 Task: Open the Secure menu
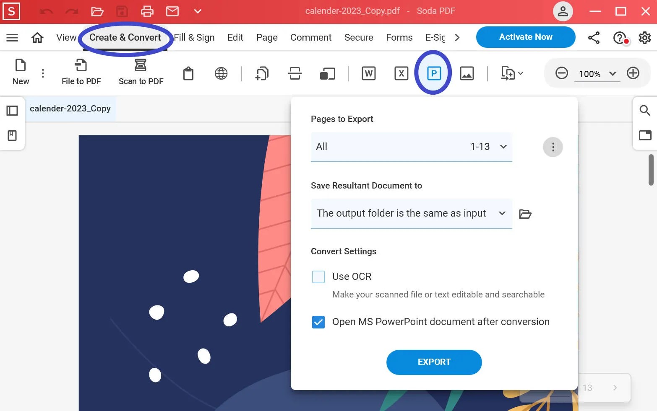(x=359, y=37)
